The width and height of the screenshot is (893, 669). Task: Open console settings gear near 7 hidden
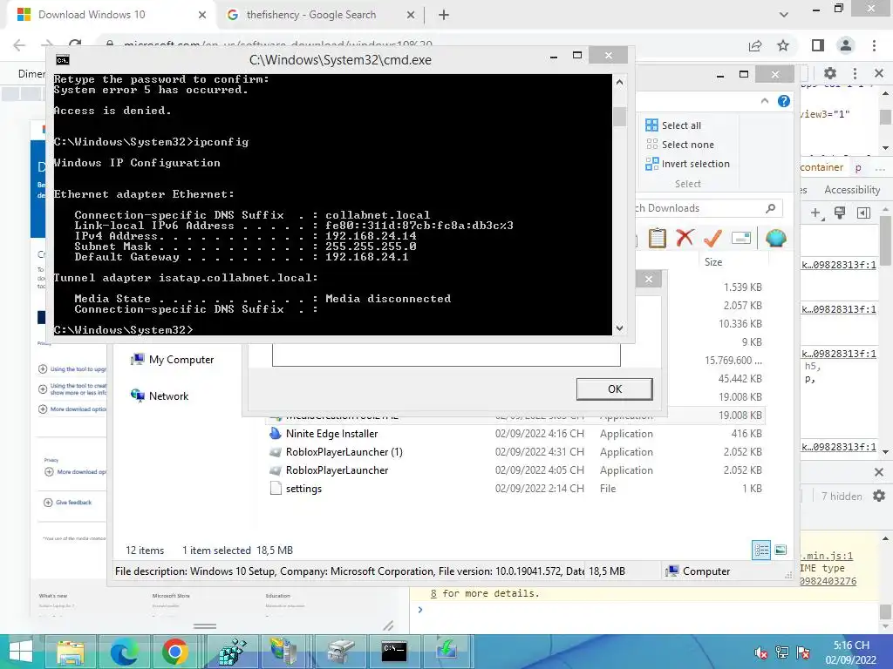(x=879, y=496)
